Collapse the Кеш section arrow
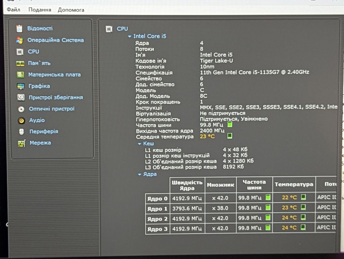Image resolution: width=344 pixels, height=259 pixels. click(139, 144)
